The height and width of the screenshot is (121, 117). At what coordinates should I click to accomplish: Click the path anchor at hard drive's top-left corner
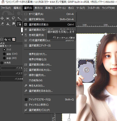pos(78,59)
